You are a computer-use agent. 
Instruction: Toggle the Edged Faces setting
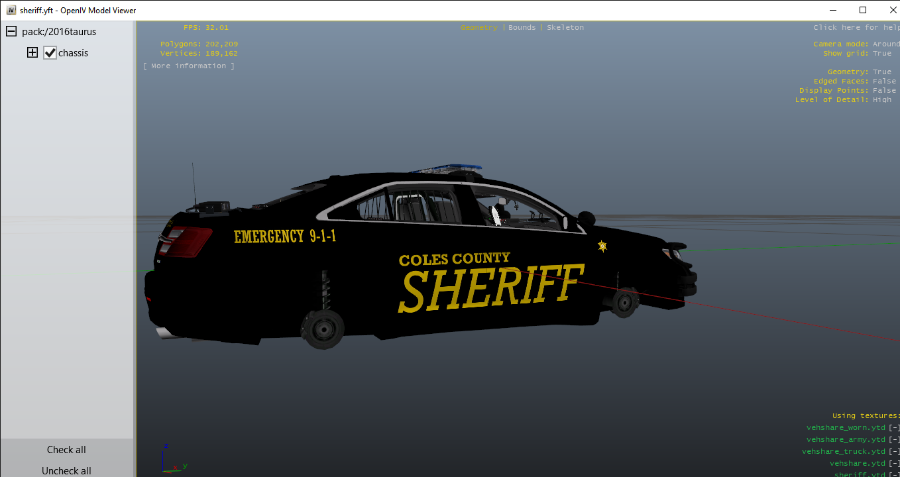tap(884, 81)
